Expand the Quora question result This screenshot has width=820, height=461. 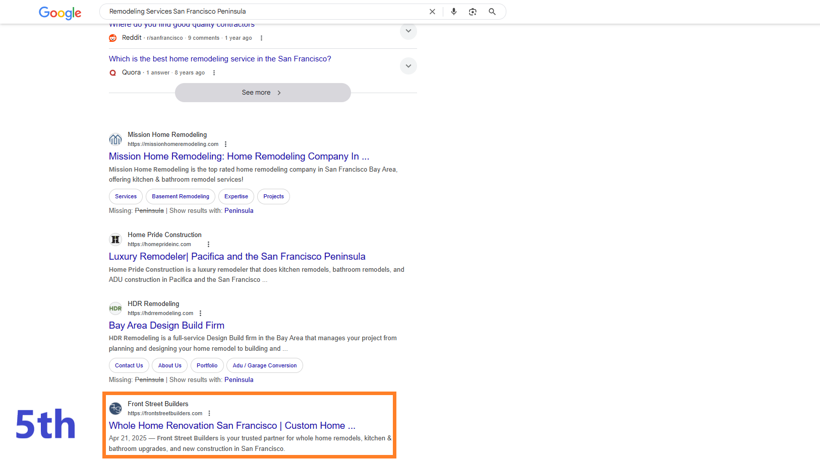click(408, 66)
